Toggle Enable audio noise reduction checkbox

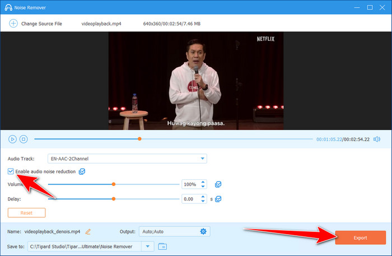(x=11, y=171)
